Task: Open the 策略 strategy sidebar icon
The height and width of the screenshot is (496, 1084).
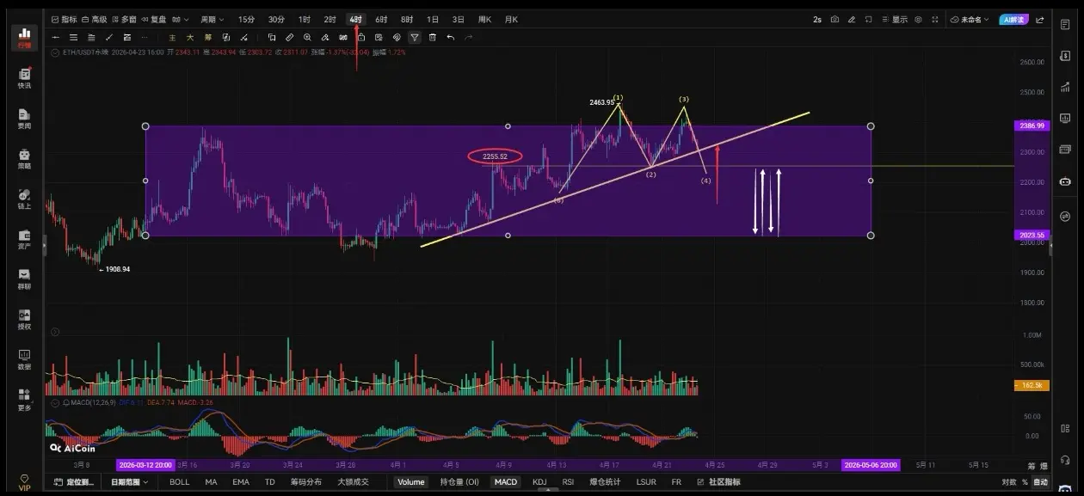Action: (24, 159)
